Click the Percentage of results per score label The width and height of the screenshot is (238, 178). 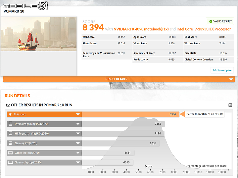click(207, 166)
